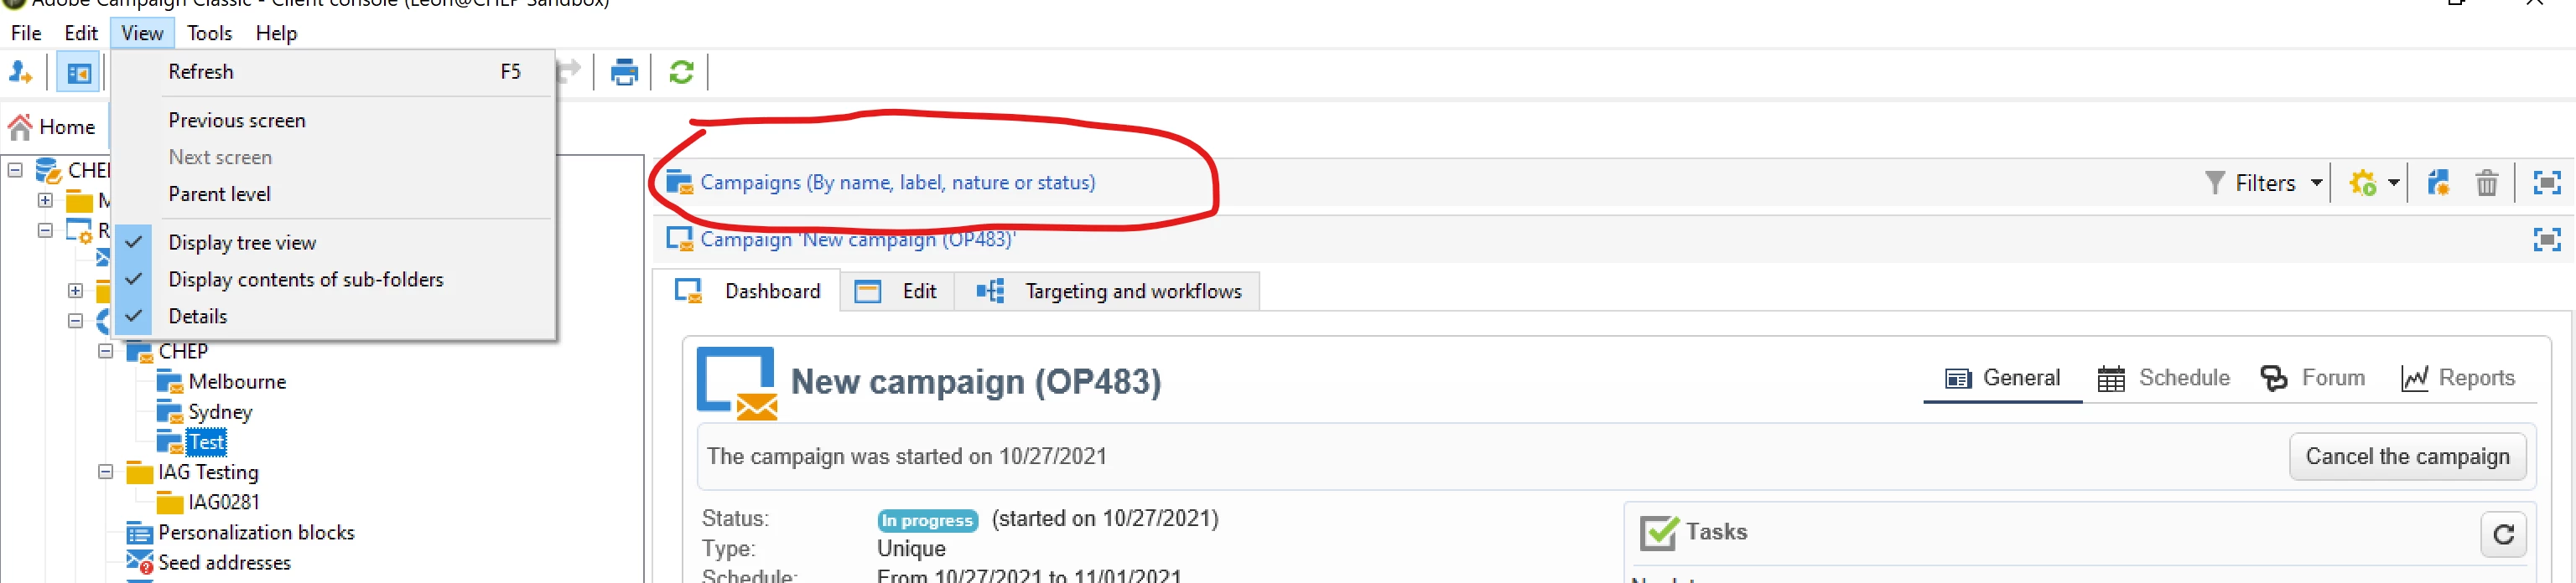Select the Forum dashboard section
This screenshot has width=2576, height=583.
2312,379
